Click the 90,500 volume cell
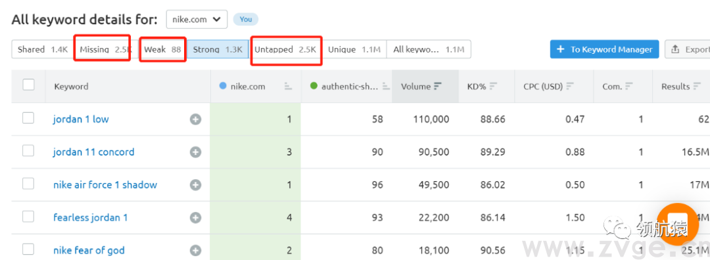The height and width of the screenshot is (260, 710). [x=434, y=152]
